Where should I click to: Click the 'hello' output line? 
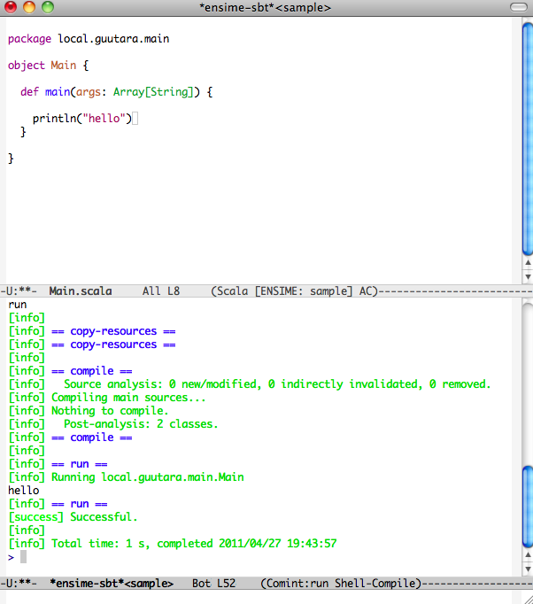[x=24, y=491]
